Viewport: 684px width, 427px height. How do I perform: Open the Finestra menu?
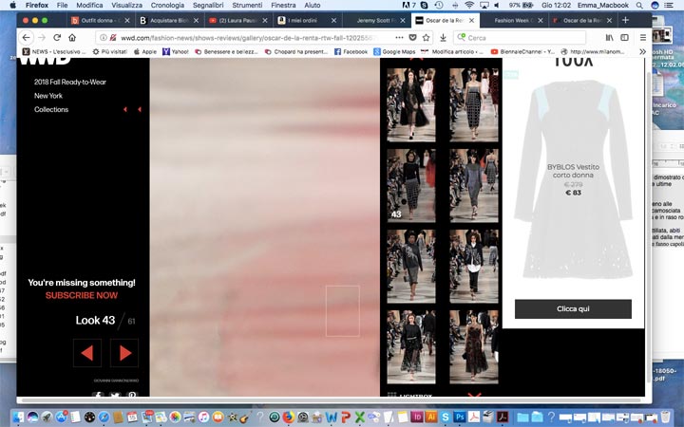click(x=283, y=6)
